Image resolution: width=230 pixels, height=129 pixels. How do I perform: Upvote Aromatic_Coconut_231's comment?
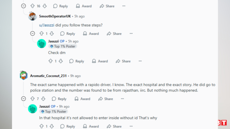point(32,99)
